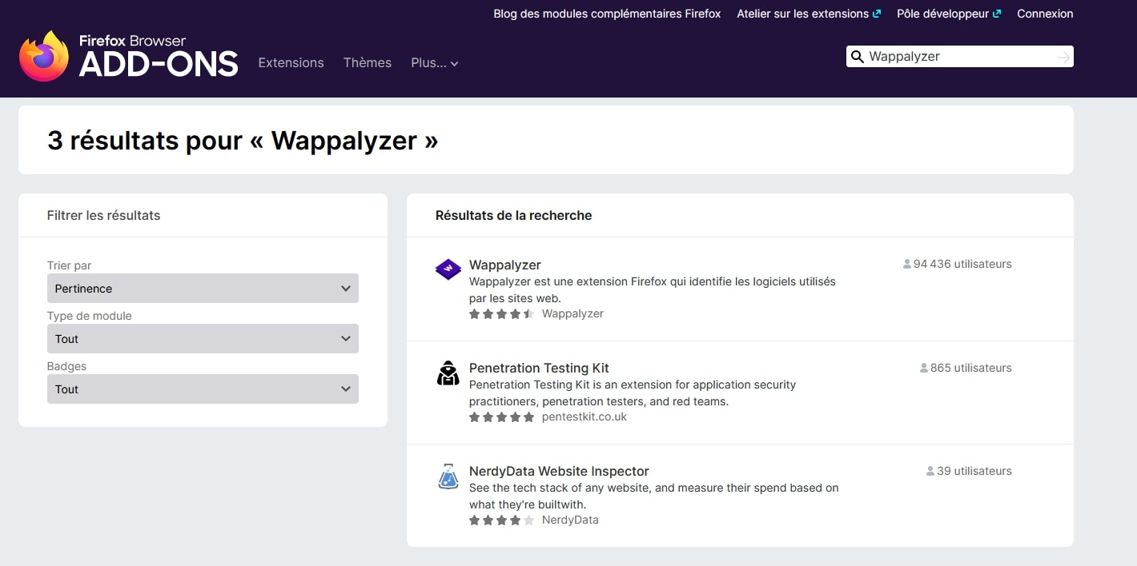Click external link icon after Pôle développeur
This screenshot has height=566, width=1137.
pos(997,14)
